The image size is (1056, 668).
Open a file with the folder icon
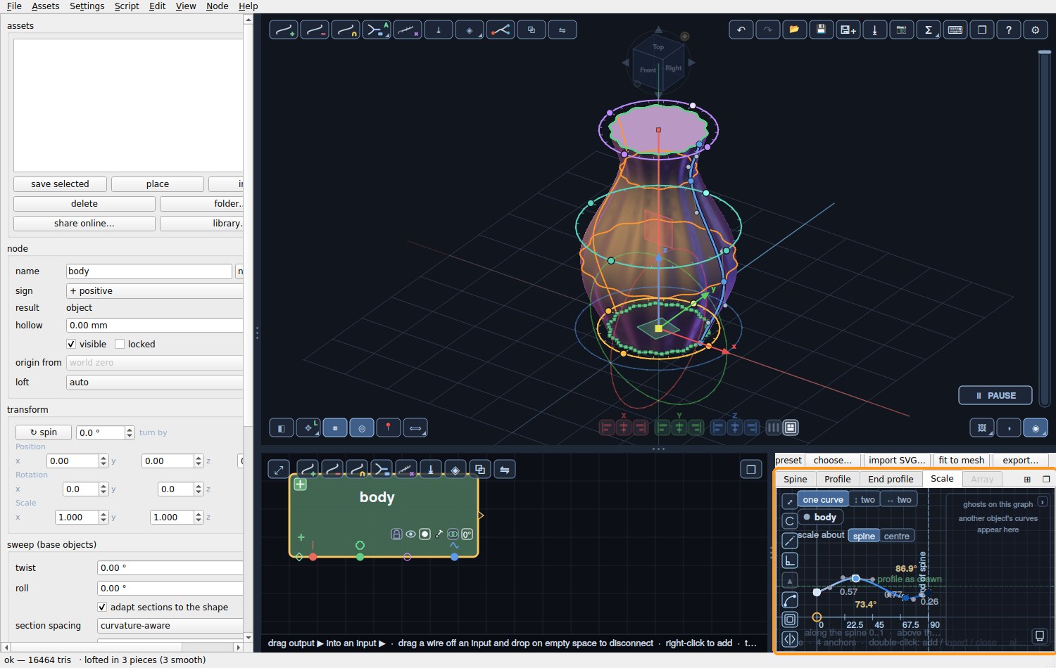click(x=794, y=30)
